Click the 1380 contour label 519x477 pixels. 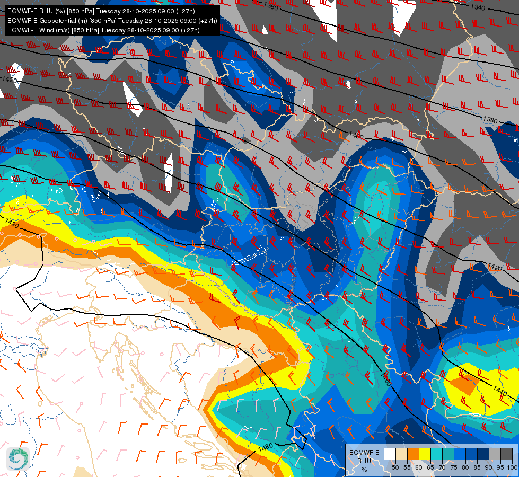(x=490, y=120)
